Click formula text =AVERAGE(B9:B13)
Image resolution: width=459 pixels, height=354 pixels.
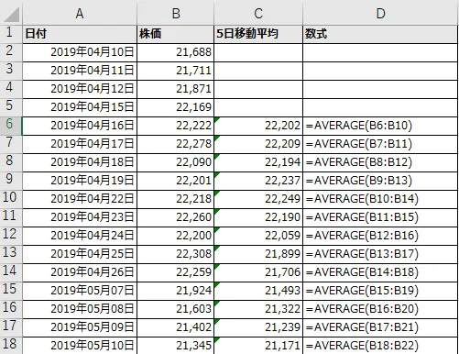click(359, 181)
